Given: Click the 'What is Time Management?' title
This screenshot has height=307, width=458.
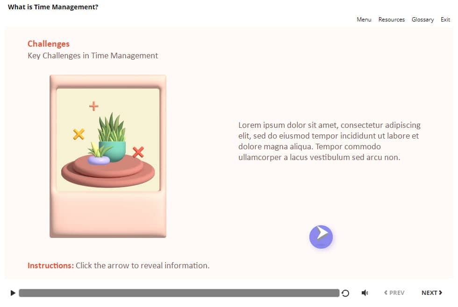Looking at the screenshot, I should click(x=53, y=7).
